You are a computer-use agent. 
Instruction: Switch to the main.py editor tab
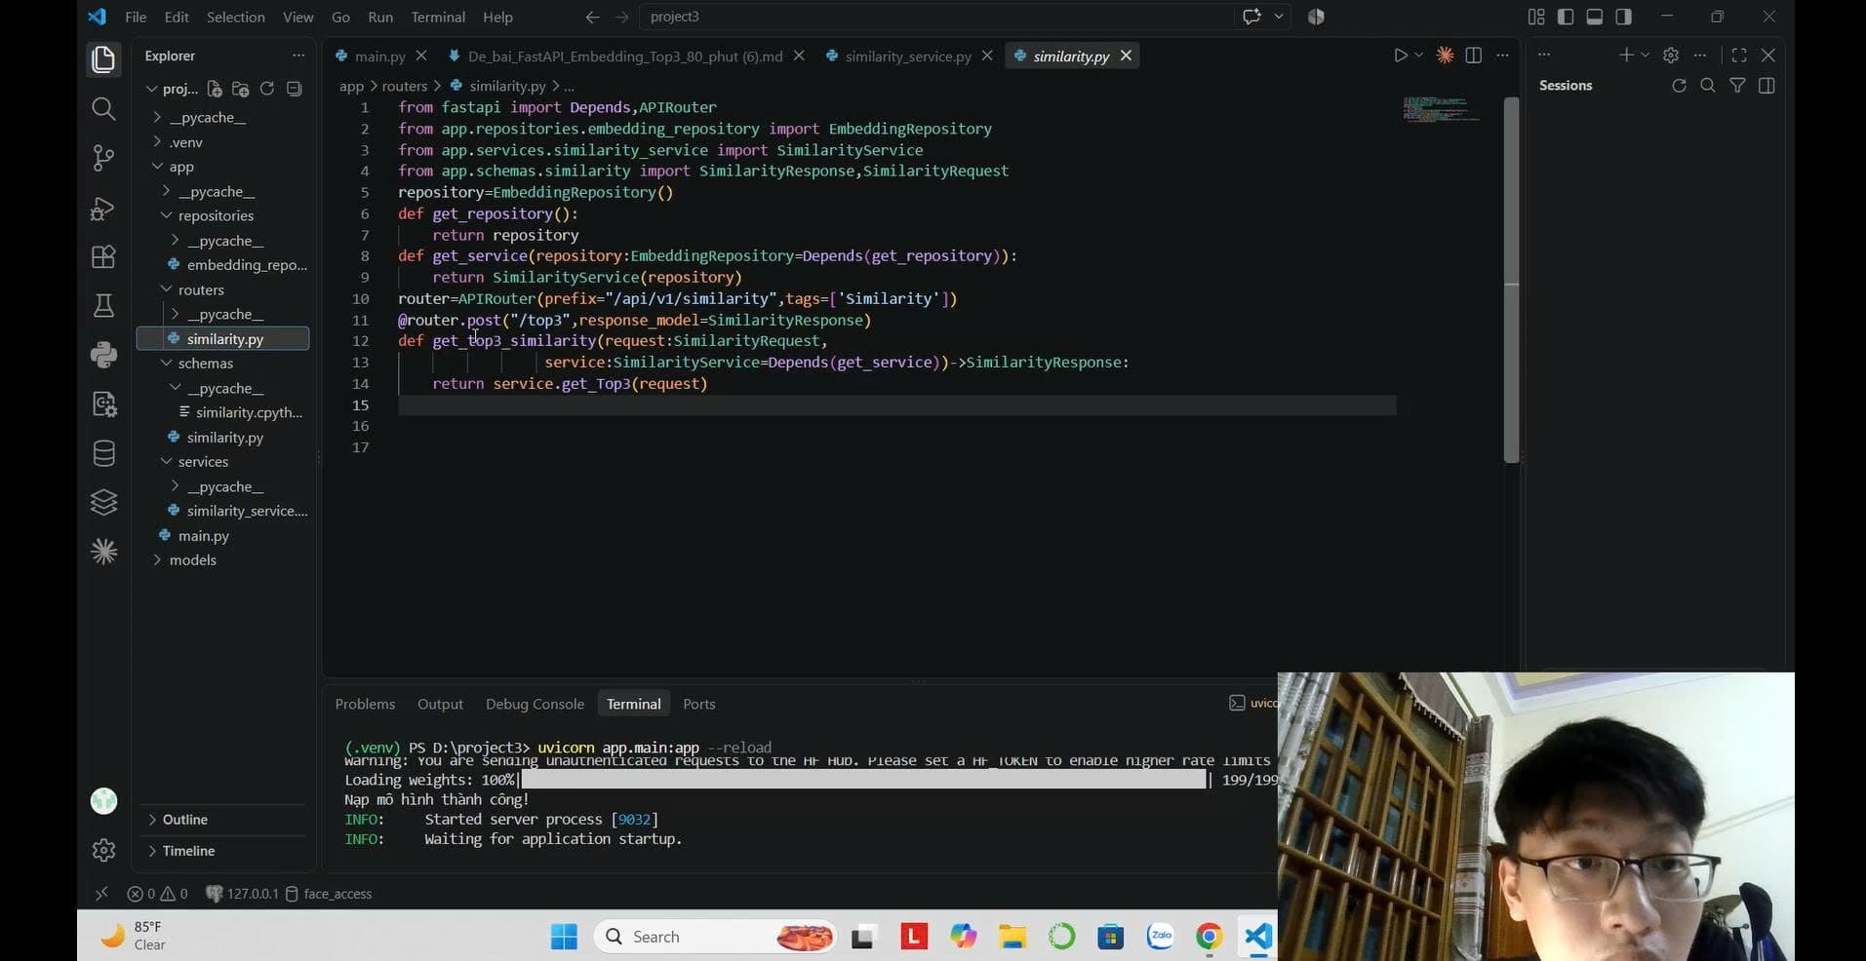click(x=379, y=57)
